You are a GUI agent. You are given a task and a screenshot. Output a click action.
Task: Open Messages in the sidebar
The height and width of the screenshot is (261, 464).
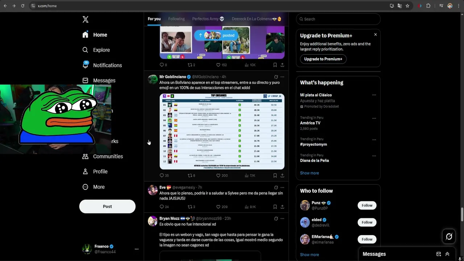point(99,80)
